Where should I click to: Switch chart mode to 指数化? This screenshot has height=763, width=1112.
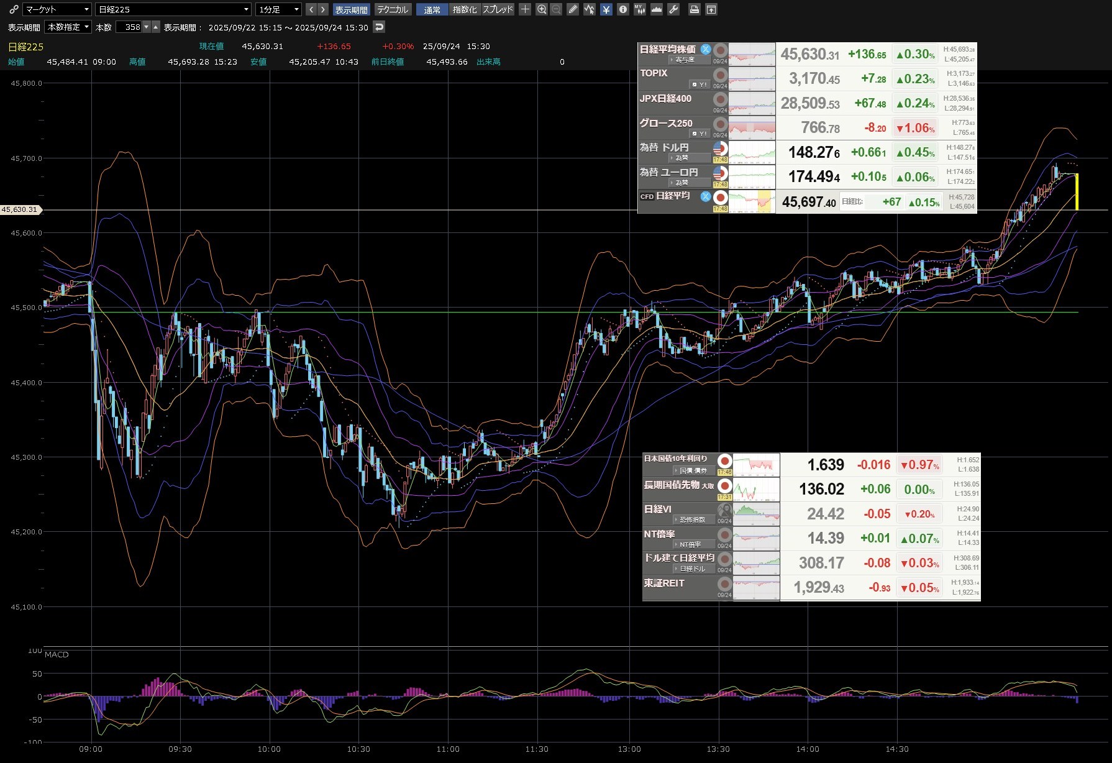[x=465, y=9]
